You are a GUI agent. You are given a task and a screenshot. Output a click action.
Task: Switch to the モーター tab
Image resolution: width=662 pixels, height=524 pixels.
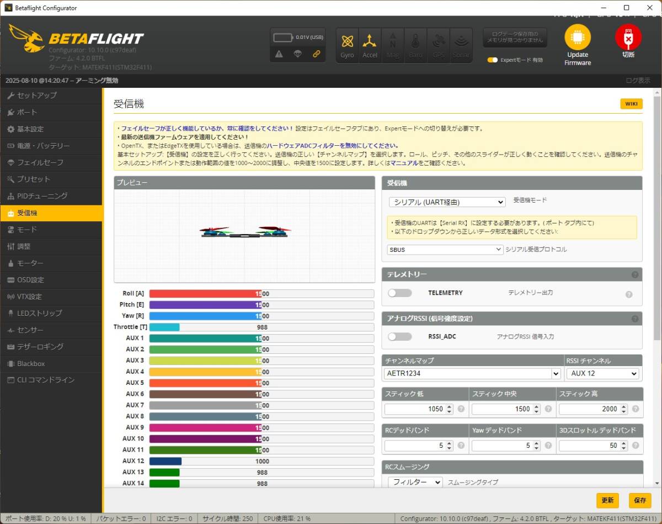51,263
